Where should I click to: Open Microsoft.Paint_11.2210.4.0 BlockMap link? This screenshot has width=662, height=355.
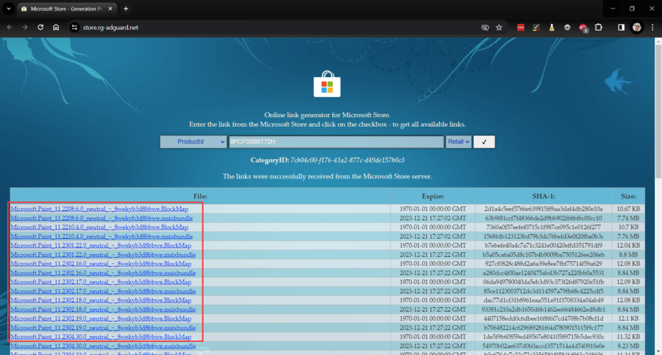click(99, 227)
